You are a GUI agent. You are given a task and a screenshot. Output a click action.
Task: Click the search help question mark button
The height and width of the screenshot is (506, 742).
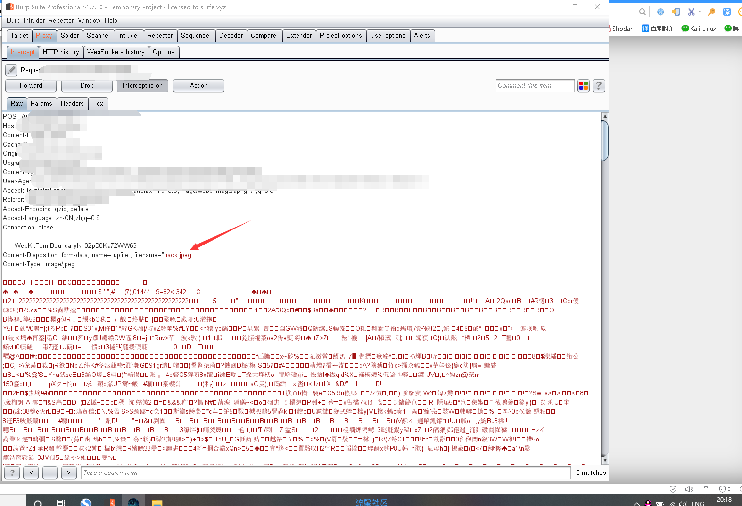click(x=12, y=473)
